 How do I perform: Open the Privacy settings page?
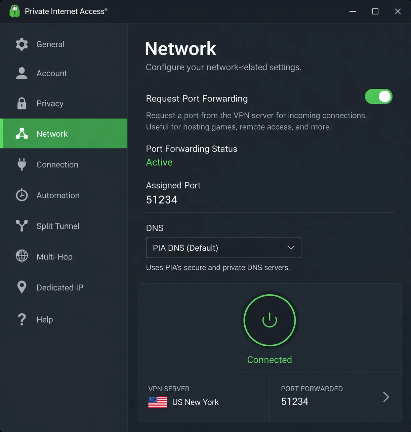pyautogui.click(x=64, y=103)
